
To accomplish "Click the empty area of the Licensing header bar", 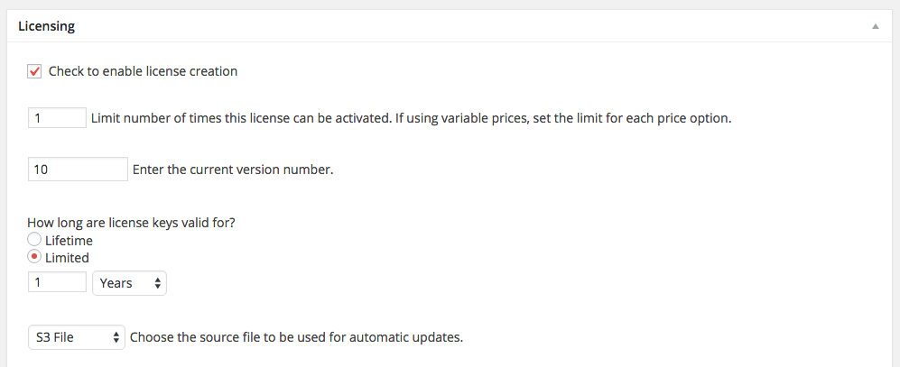I will tap(451, 26).
